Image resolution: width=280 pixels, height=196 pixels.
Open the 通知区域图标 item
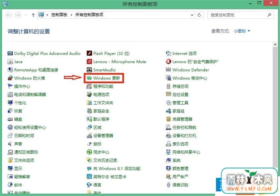(x=23, y=152)
